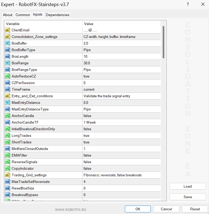This screenshot has height=214, width=209.
Task: Click the boolean icon beside InitialBreakoutDirectionOnly
Action: pos(7,129)
